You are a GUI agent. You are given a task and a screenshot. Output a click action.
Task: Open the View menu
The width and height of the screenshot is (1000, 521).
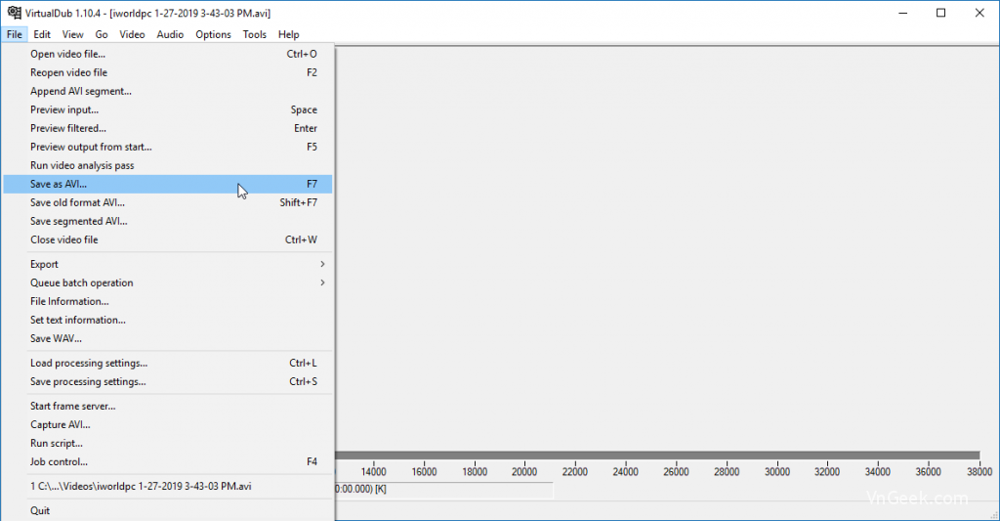(72, 34)
